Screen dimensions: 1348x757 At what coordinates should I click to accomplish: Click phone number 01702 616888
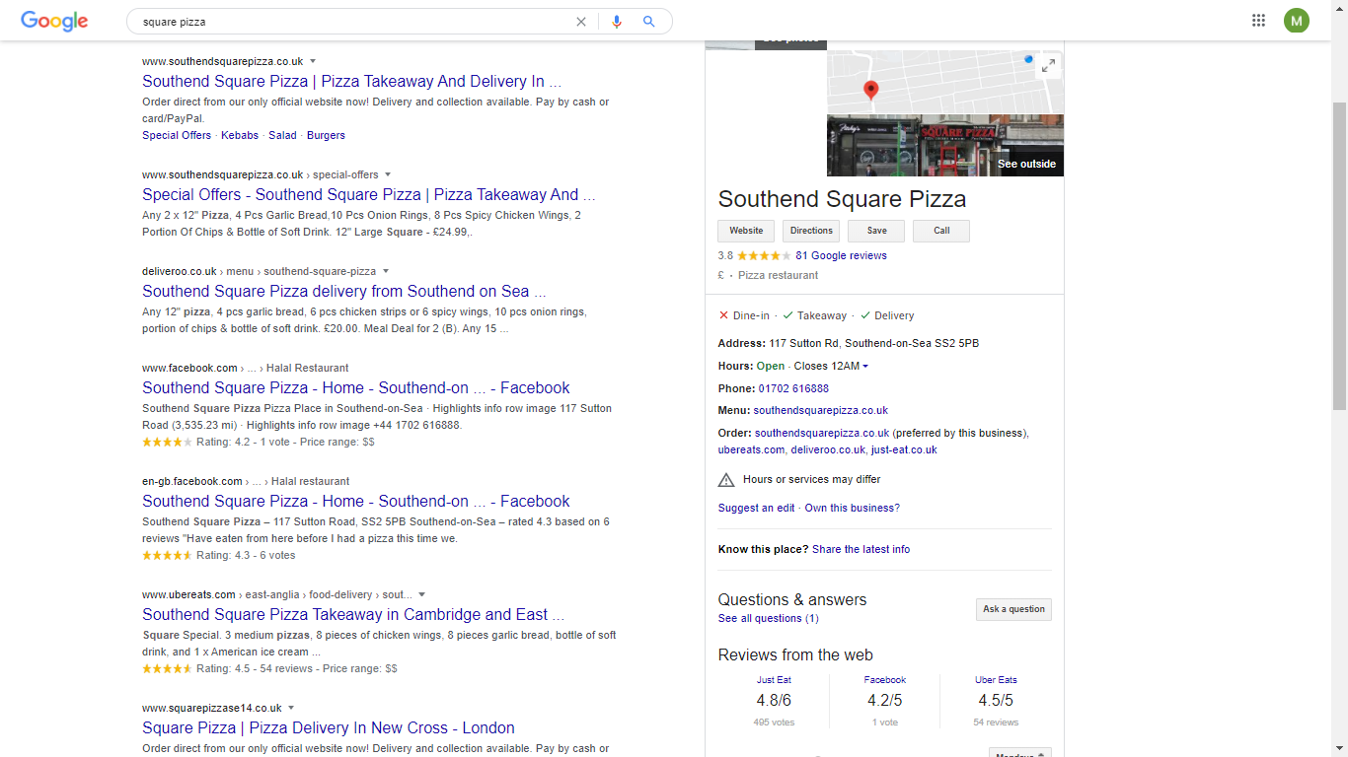click(793, 388)
